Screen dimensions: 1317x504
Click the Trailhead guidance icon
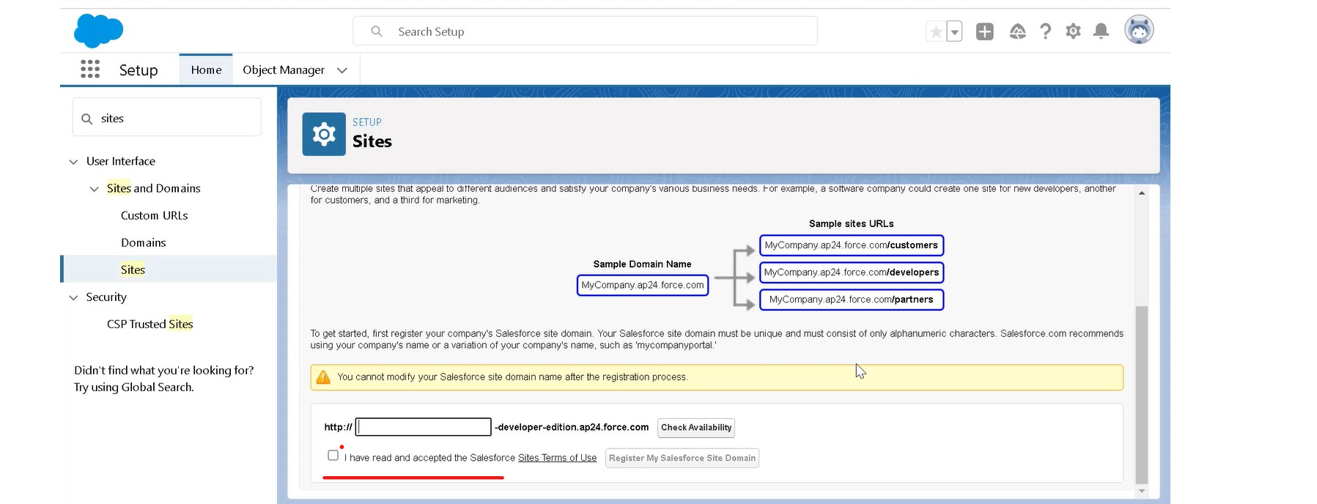click(x=1017, y=31)
